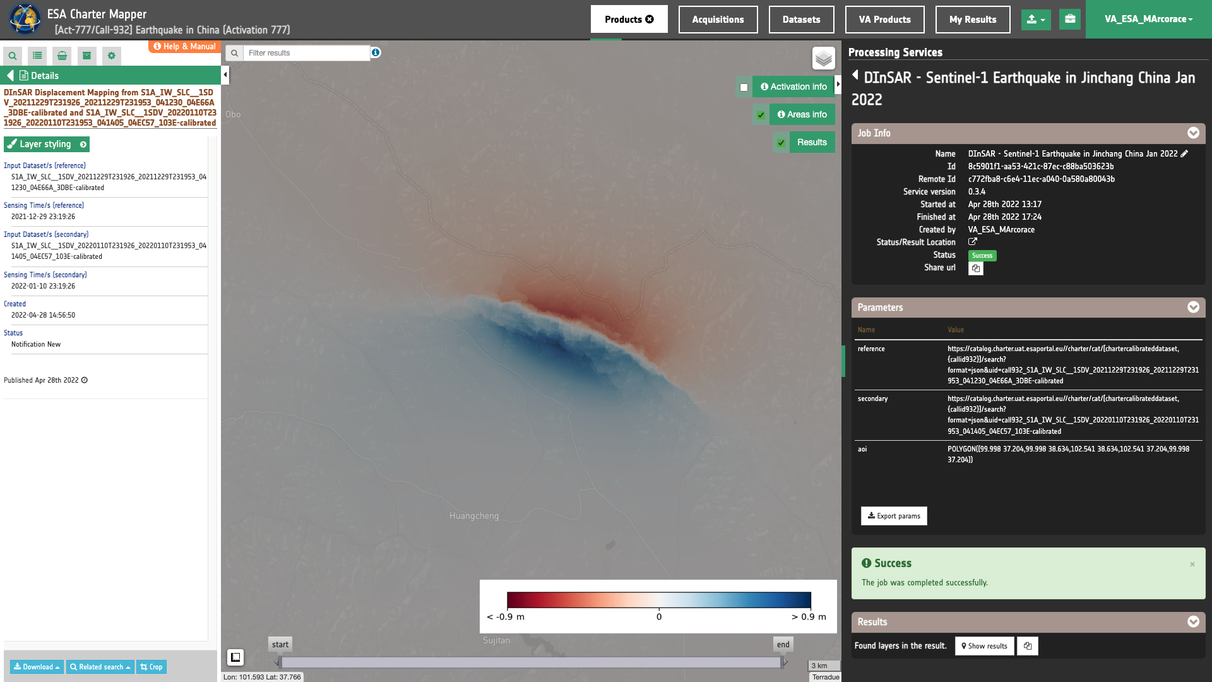Open the Related search dropdown
Viewport: 1212px width, 682px height.
(100, 667)
